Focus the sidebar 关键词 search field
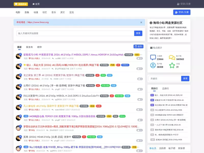This screenshot has width=204, height=153. [x=165, y=79]
